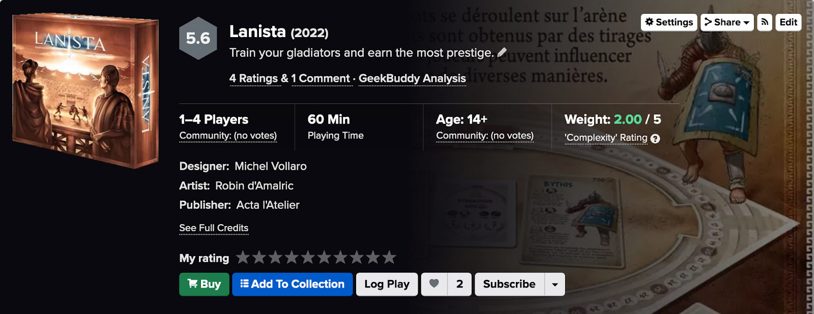Rate the game with the tenth star
This screenshot has height=314, width=814.
point(389,258)
